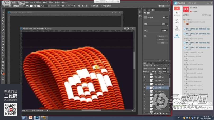This screenshot has height=120, width=214.
Task: Click the color range button in Properties
Action: tap(162, 40)
